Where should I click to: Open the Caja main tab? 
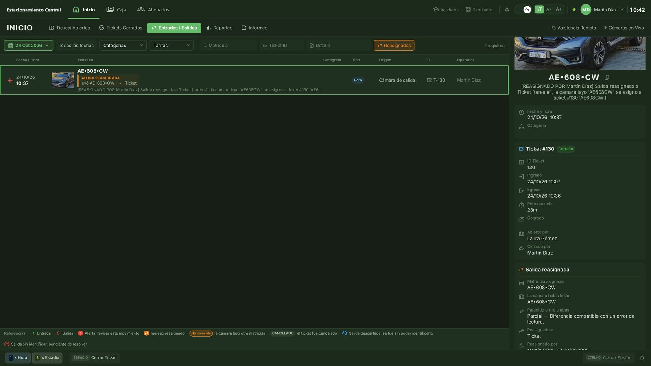116,10
